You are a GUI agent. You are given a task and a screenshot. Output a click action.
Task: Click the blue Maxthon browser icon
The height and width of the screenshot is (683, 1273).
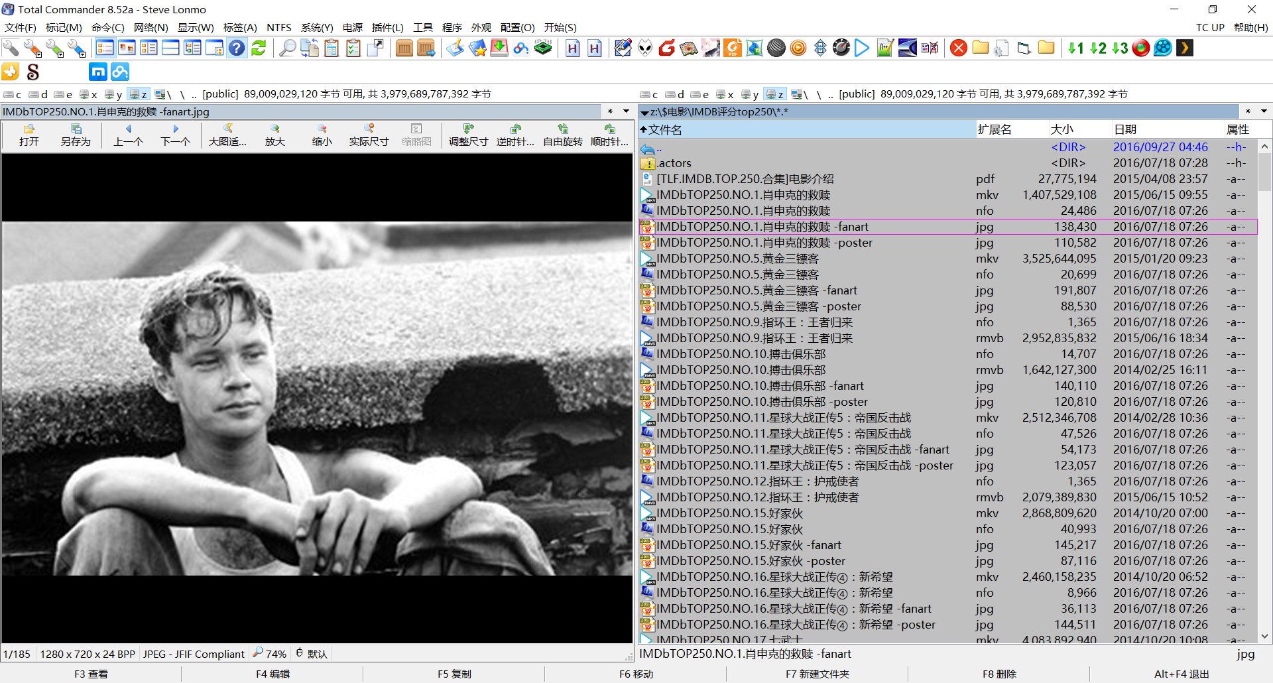[97, 72]
